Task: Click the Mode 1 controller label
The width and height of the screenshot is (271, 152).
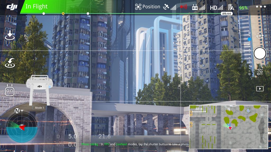Action: click(39, 108)
